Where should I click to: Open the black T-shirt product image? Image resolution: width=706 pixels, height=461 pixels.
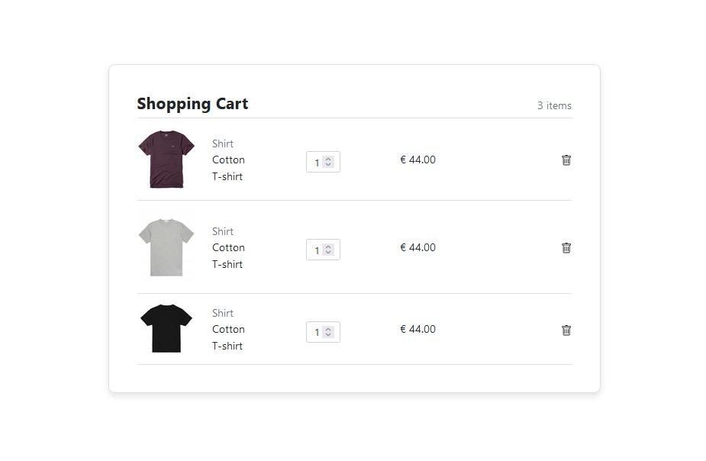pos(166,327)
